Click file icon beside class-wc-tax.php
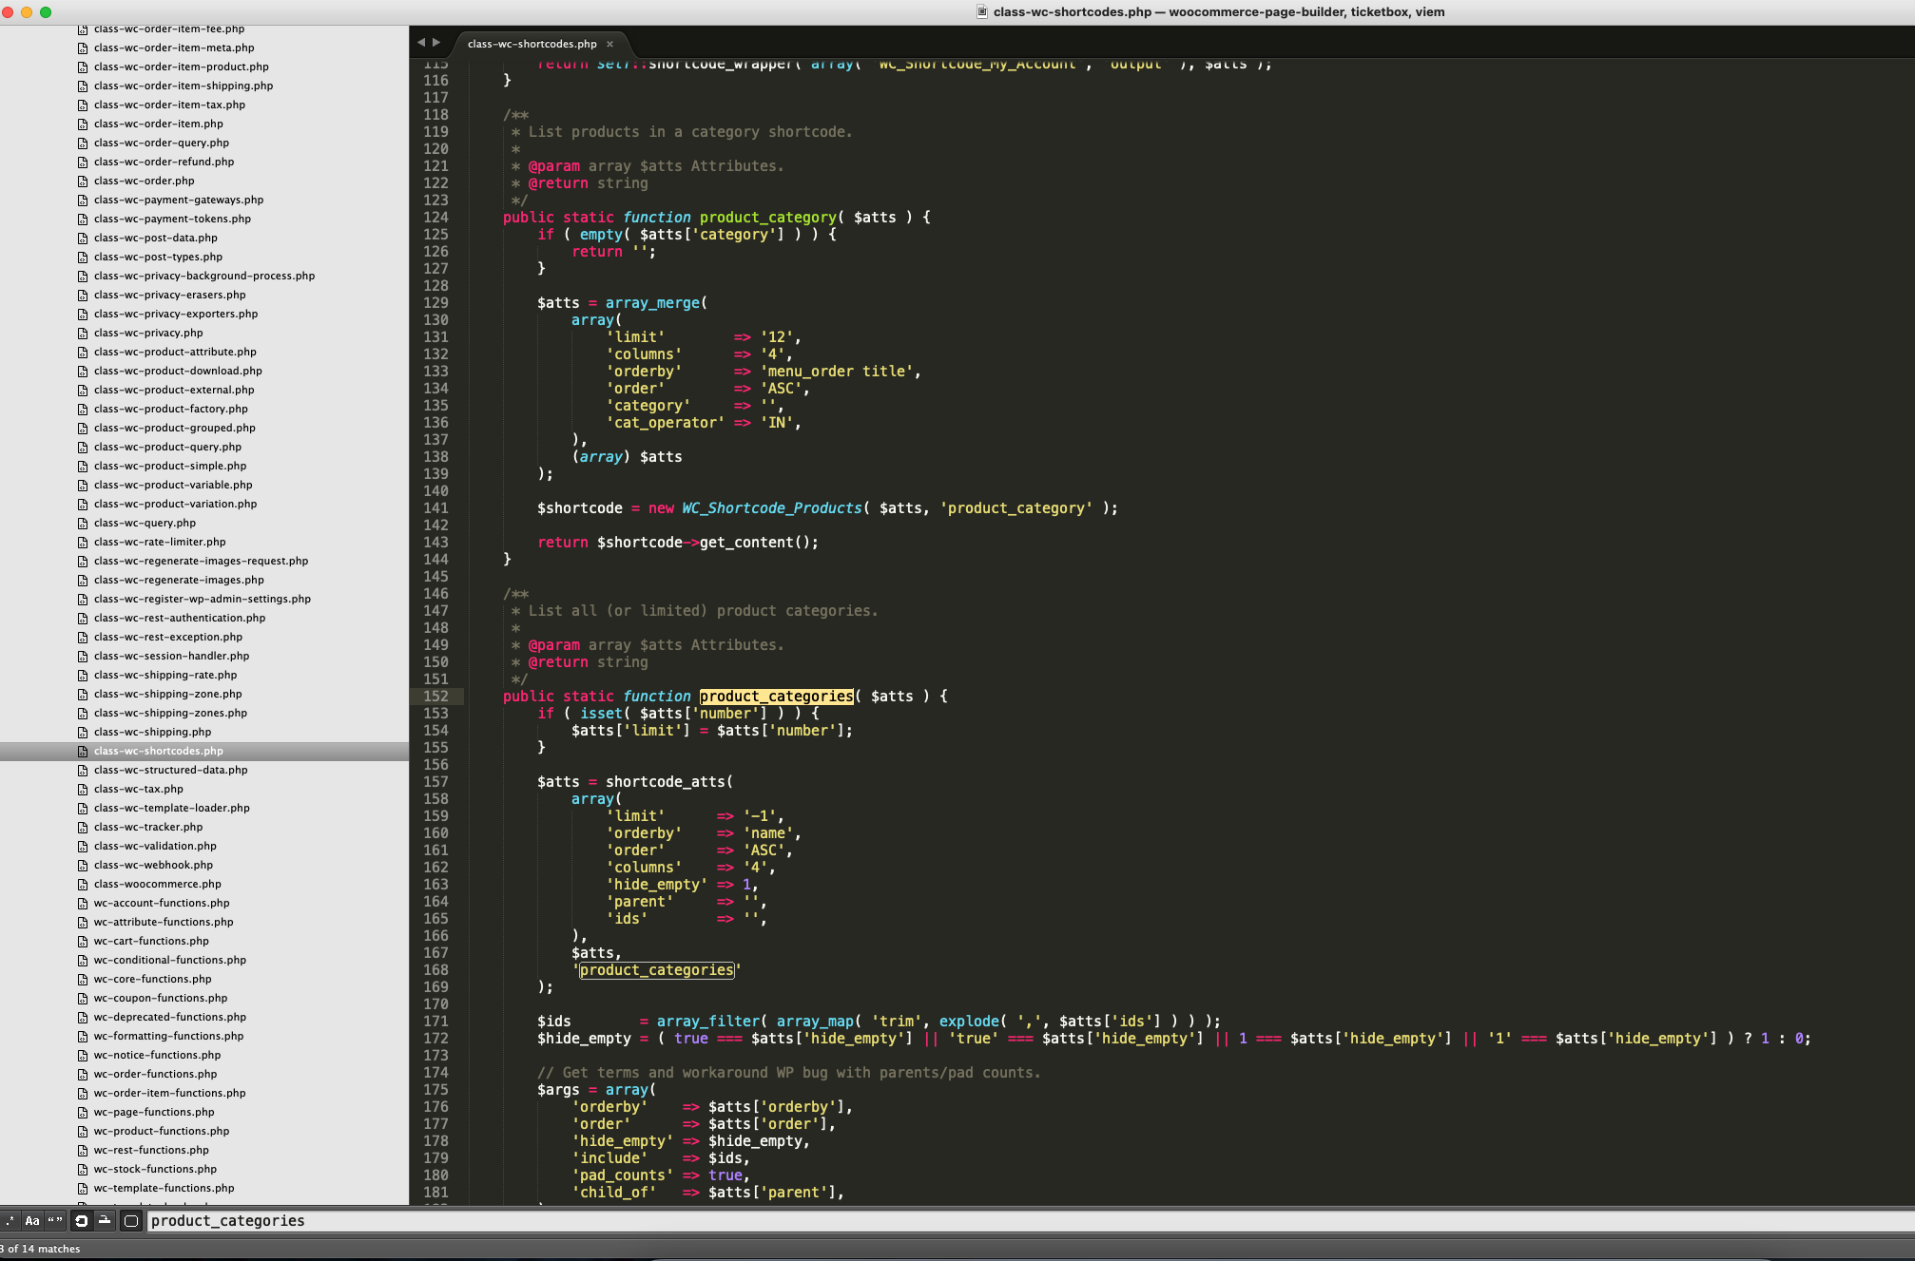Image resolution: width=1915 pixels, height=1261 pixels. pos(83,790)
